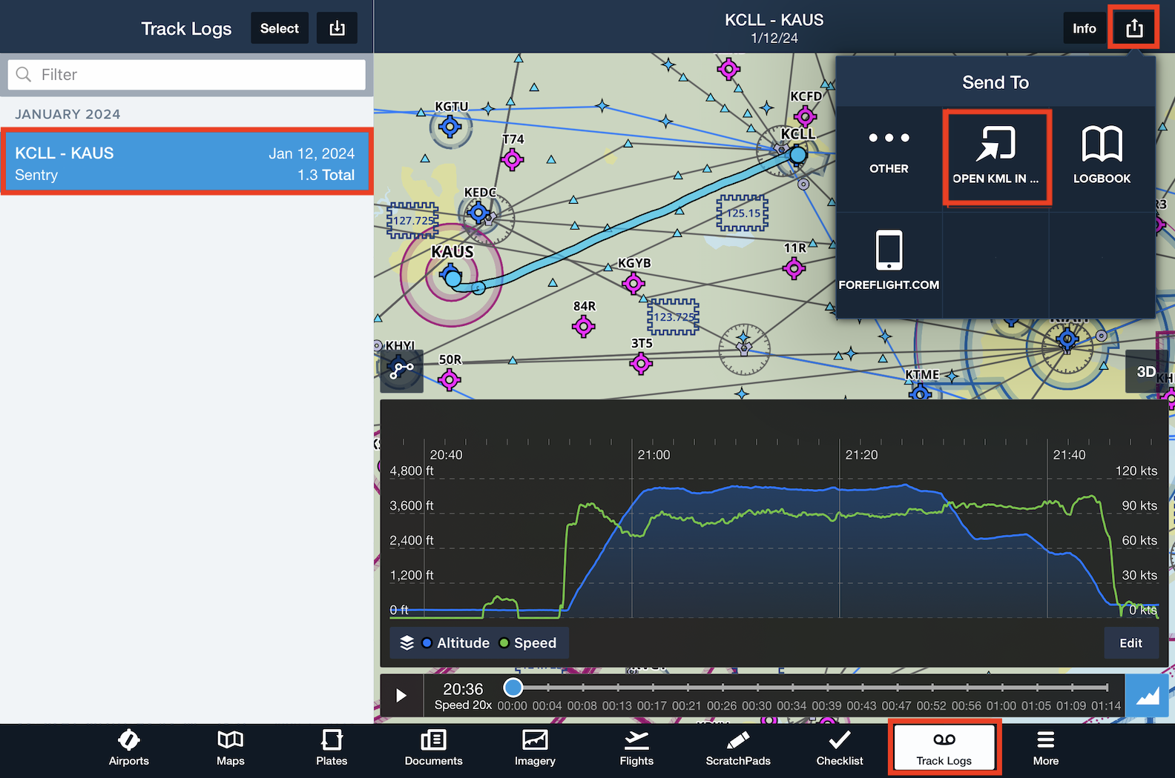Click the Select button
The width and height of the screenshot is (1175, 778).
click(279, 28)
